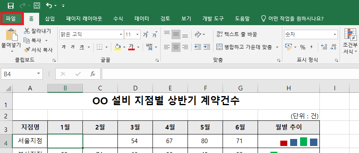Open the 개발 도구 tab
Viewport: 359px width, 153px height.
[213, 19]
